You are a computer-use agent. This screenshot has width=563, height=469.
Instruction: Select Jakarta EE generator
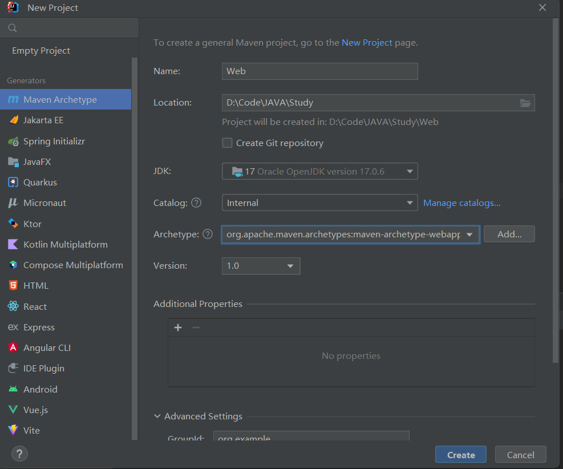(x=66, y=120)
